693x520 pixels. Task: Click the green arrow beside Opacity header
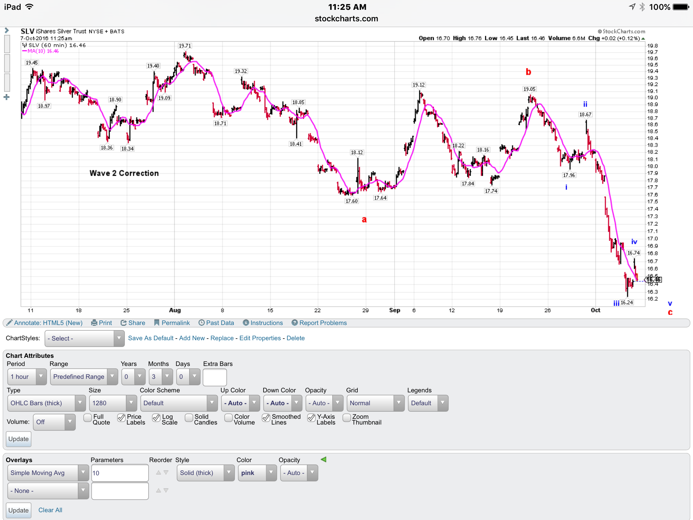(x=323, y=459)
